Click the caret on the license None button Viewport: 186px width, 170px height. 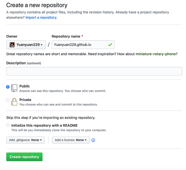coord(86,140)
